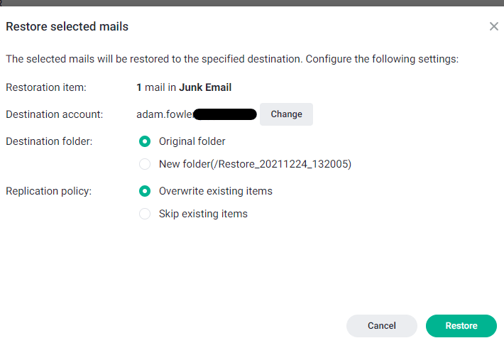The width and height of the screenshot is (504, 343).
Task: Click the "Restore selected mails" dialog title
Action: (x=67, y=26)
